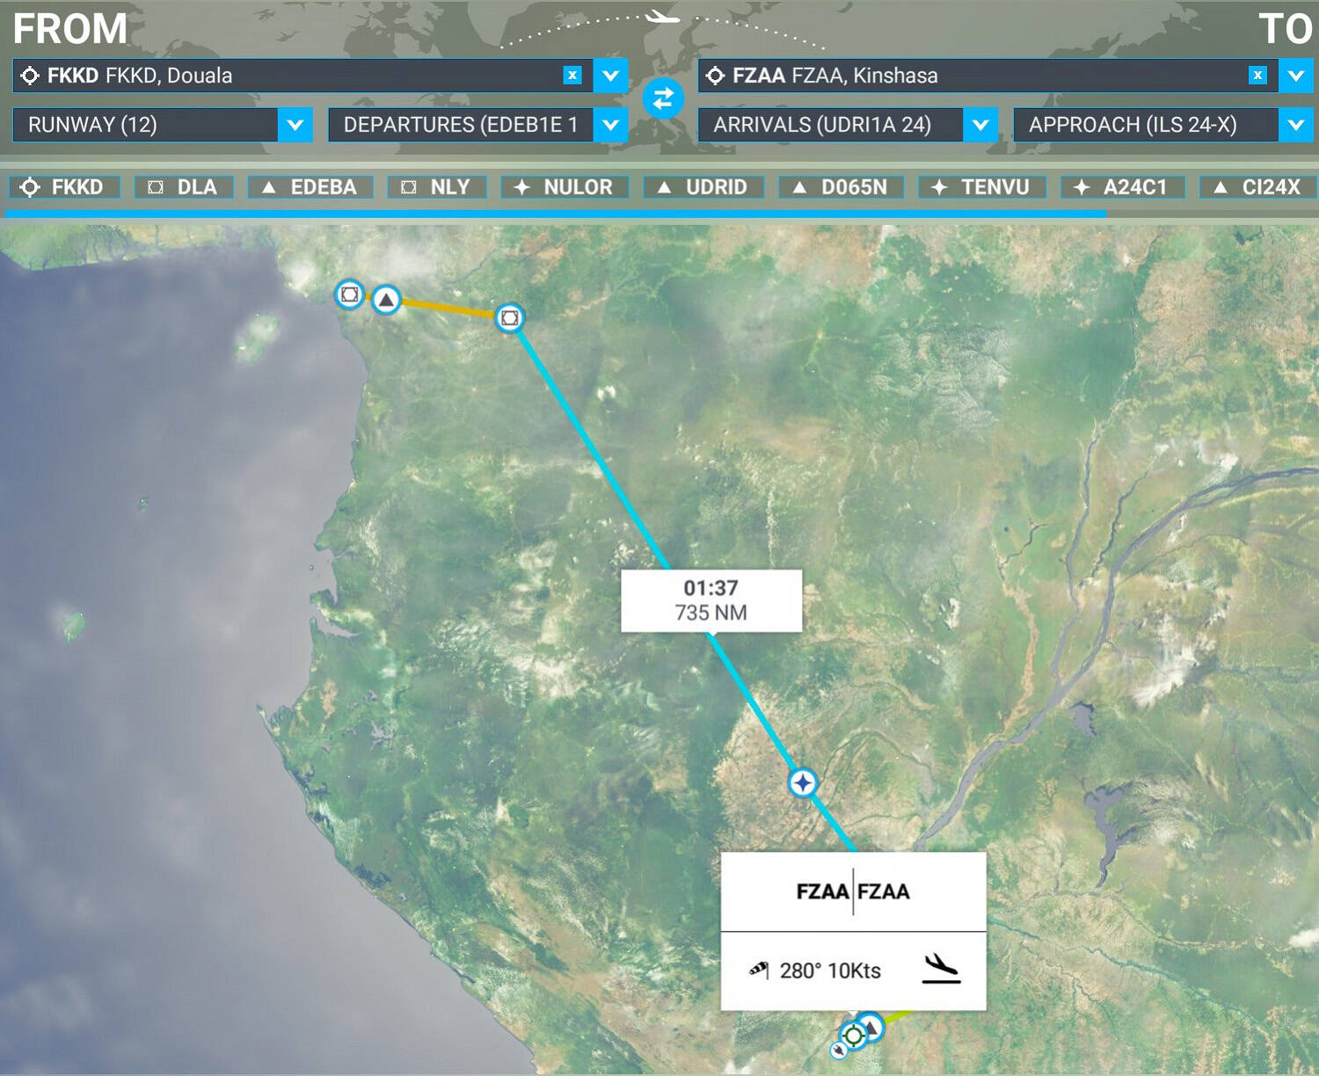Click the landing airplane icon in FZAA popup
Screen dimensions: 1319x1076
(940, 969)
